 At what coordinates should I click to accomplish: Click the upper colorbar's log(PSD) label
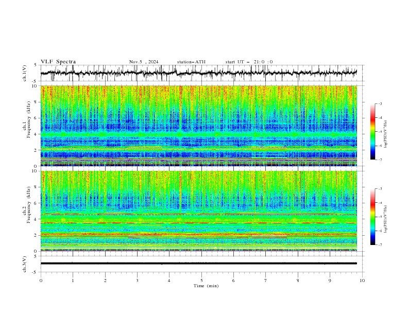point(385,134)
